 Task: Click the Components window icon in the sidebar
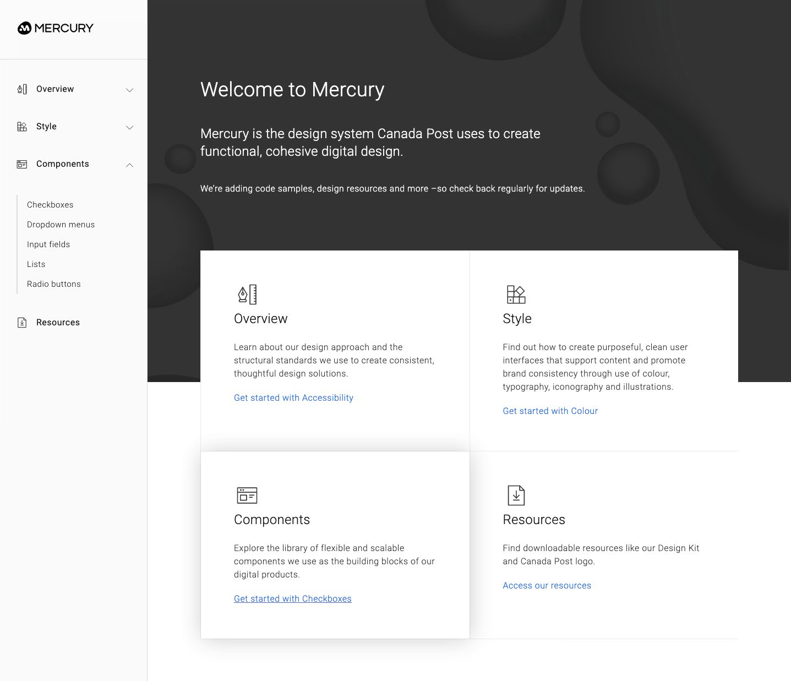click(x=22, y=164)
